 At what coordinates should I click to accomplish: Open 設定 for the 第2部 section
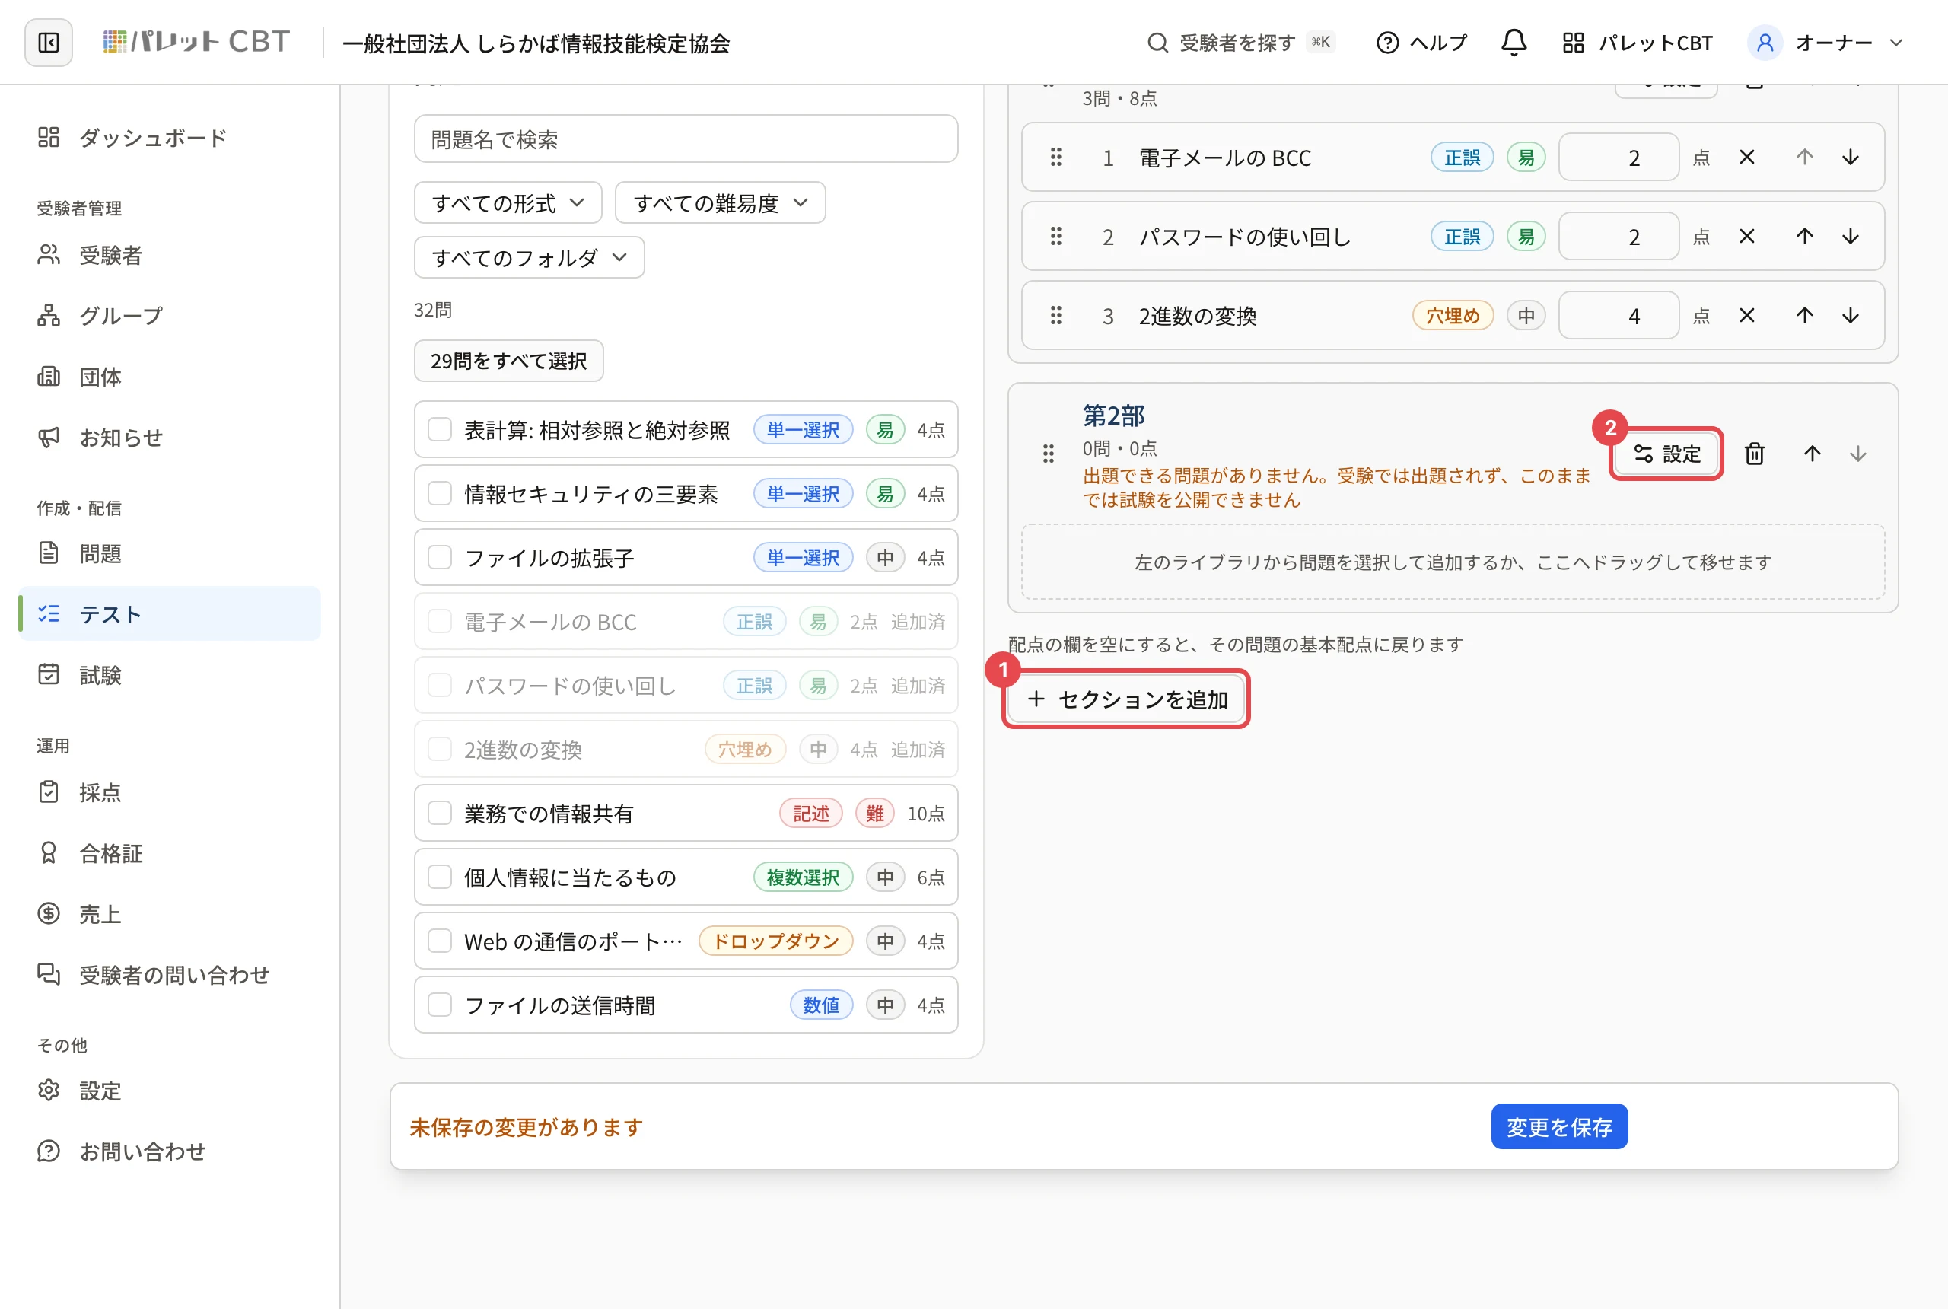[1666, 454]
